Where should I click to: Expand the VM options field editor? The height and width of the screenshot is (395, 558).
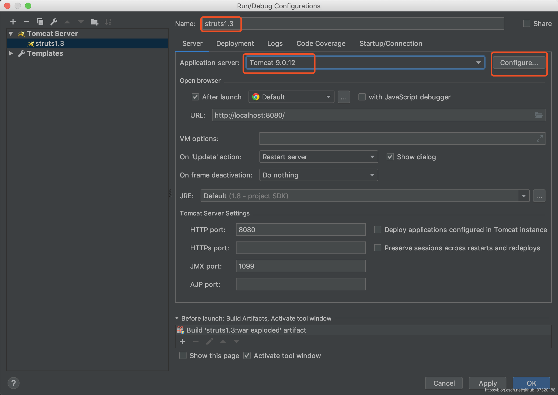[x=540, y=139]
